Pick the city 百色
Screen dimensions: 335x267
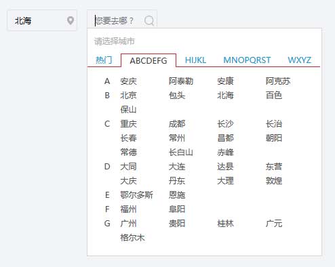tap(274, 96)
